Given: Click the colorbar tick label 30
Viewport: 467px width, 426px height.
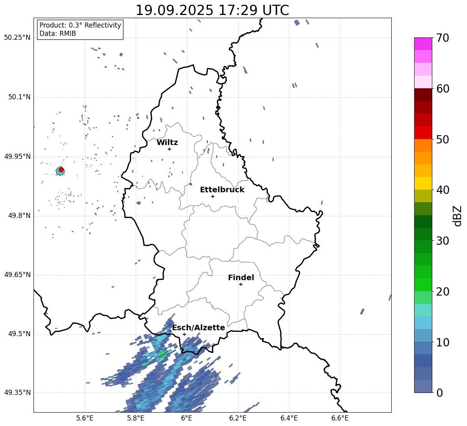Looking at the screenshot, I should pos(443,241).
